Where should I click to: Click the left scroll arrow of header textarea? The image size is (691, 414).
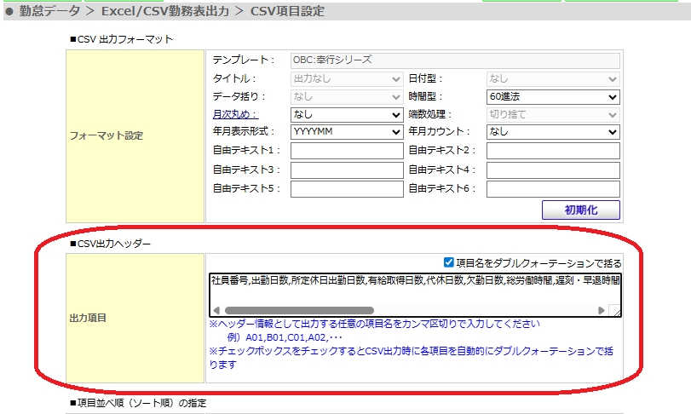(x=216, y=311)
